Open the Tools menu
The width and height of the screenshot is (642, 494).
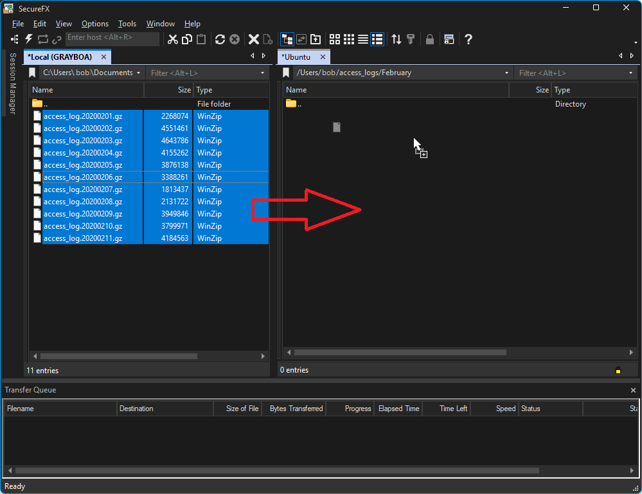tap(127, 24)
